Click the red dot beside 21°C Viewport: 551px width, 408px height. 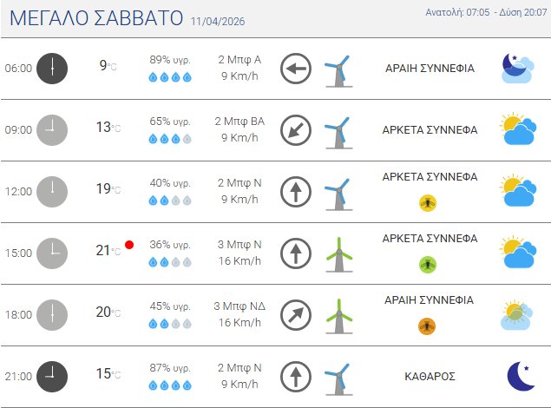(129, 246)
